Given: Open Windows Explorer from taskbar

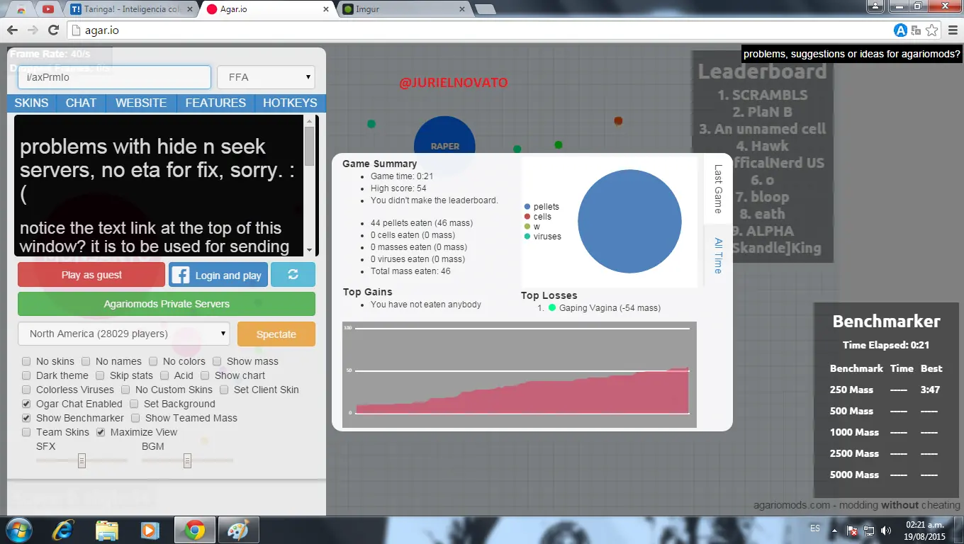Looking at the screenshot, I should pos(106,530).
